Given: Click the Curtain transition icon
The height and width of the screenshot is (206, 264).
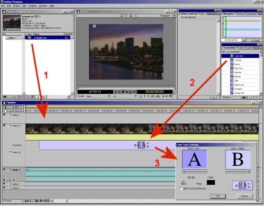Looking at the screenshot, I should pyautogui.click(x=232, y=60).
